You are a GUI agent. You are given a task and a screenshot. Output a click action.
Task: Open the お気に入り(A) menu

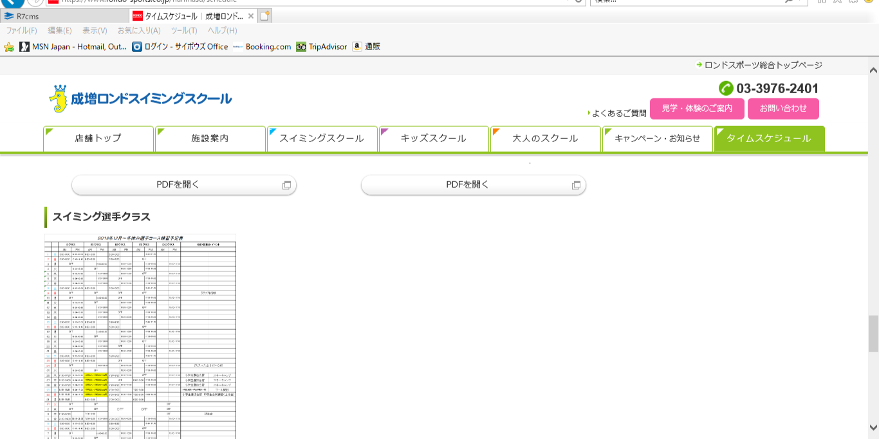click(x=139, y=30)
